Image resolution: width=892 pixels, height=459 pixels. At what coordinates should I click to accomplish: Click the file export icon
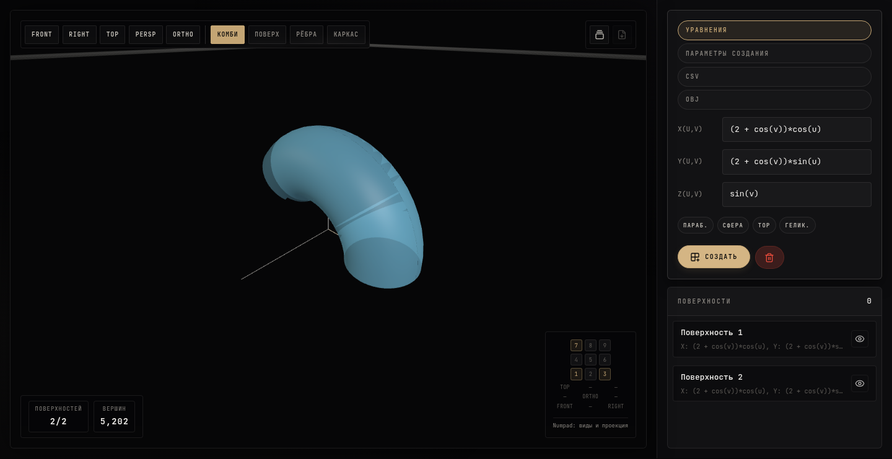622,35
